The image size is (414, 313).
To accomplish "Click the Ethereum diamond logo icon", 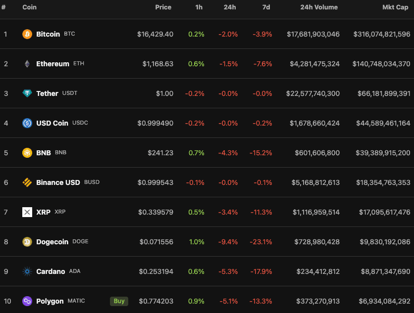I will 27,64.
